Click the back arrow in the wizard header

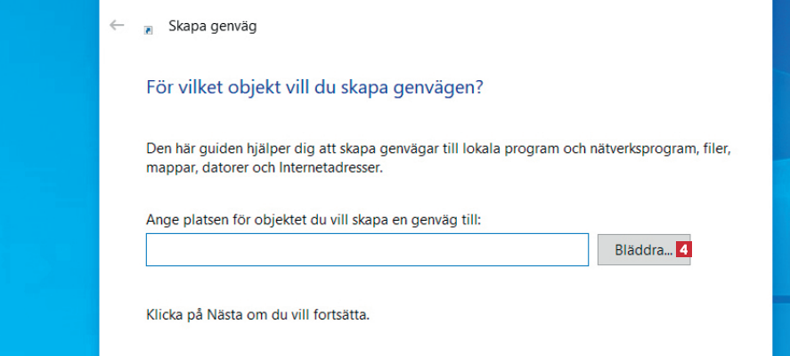point(116,26)
